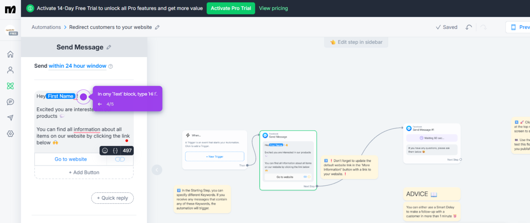Image resolution: width=530 pixels, height=223 pixels.
Task: Open within 24 hour window option
Action: coord(77,66)
